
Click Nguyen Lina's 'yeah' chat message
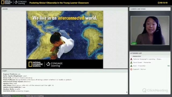click(x=10, y=84)
